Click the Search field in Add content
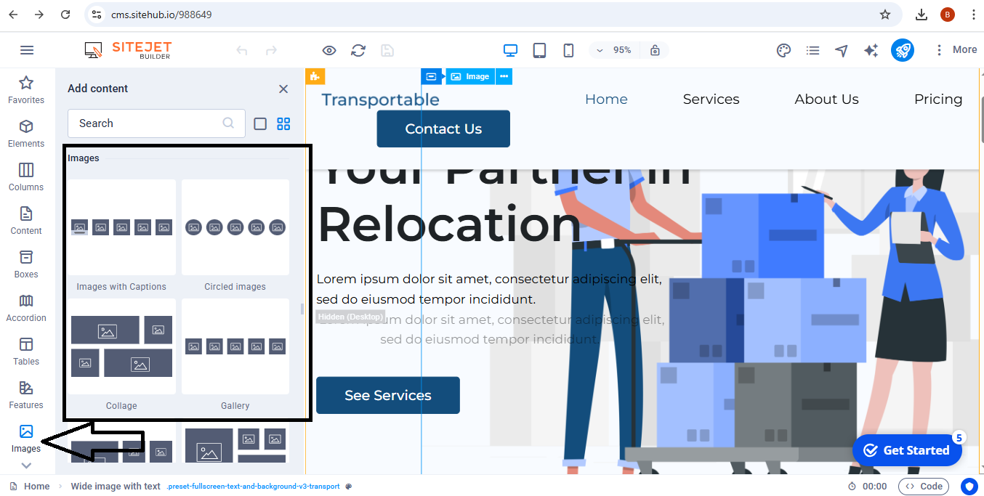The width and height of the screenshot is (984, 496). (x=145, y=123)
